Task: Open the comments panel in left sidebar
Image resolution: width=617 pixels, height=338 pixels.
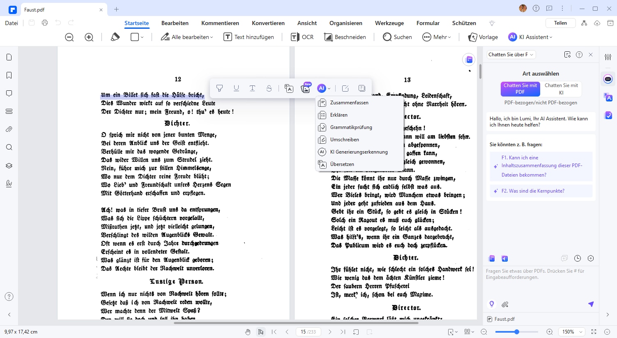Action: [x=9, y=94]
